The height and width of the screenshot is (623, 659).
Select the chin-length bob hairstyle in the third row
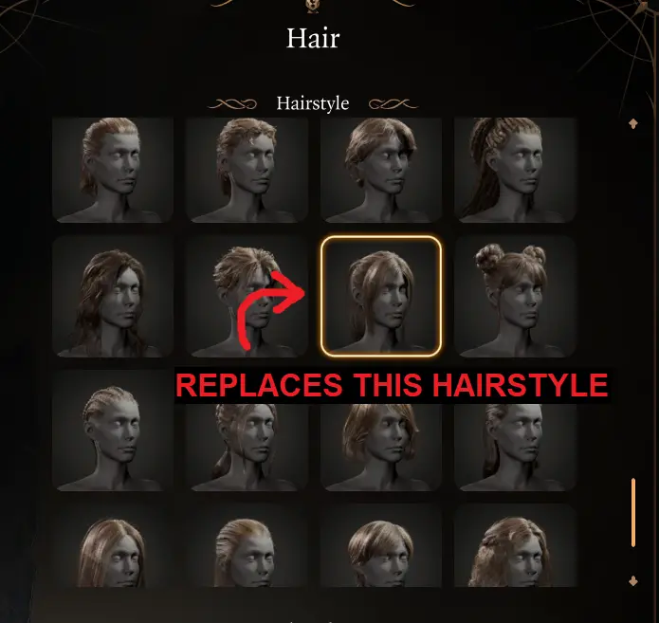tap(381, 448)
